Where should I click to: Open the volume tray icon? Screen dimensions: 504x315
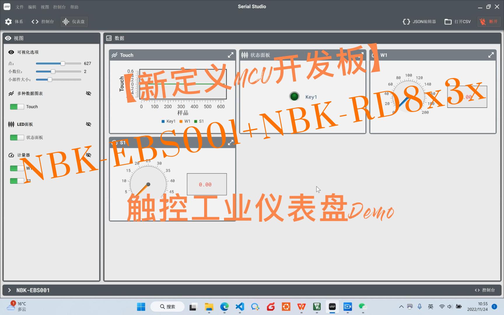(450, 307)
